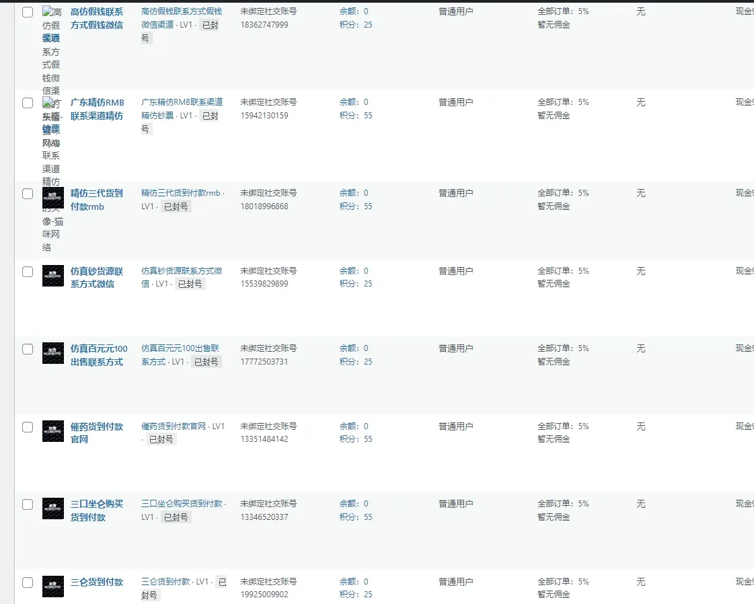Screen dimensions: 754x604
Task: Select the checkbox beside 广东精仿RMB联系渠道精仿
Action: tap(28, 103)
